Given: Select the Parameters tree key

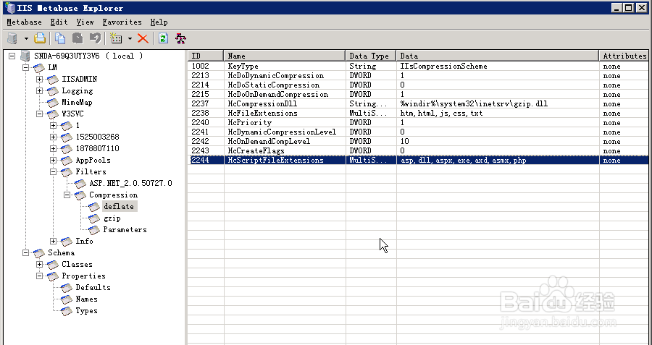Looking at the screenshot, I should (x=125, y=229).
